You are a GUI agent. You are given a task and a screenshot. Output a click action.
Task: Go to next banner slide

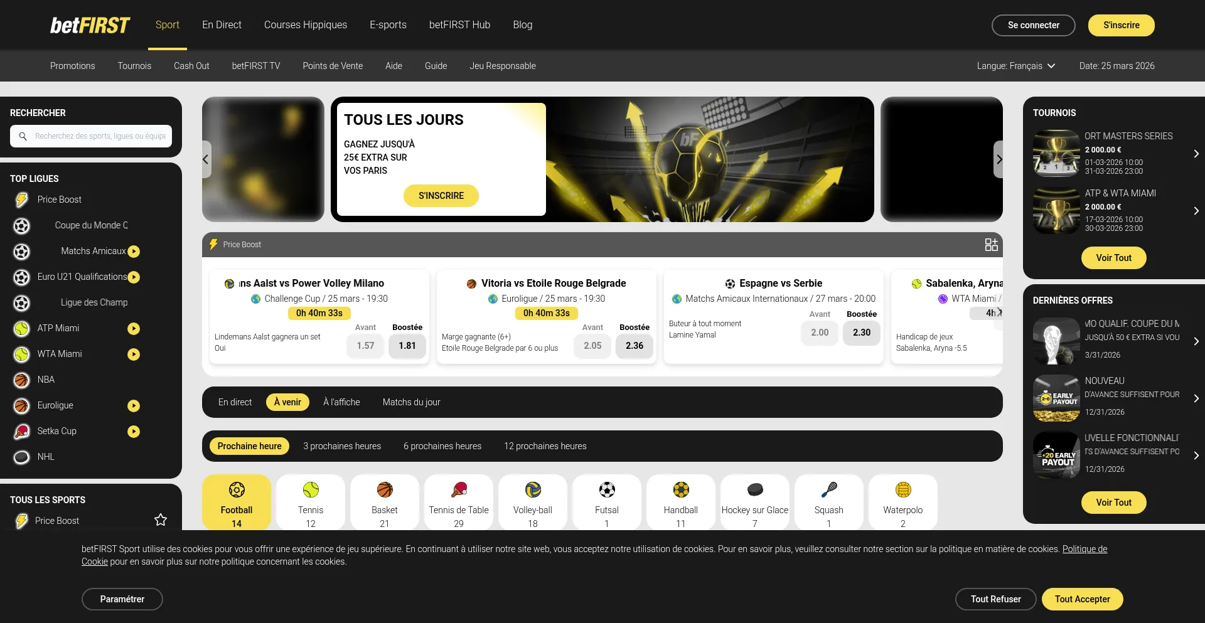(999, 159)
